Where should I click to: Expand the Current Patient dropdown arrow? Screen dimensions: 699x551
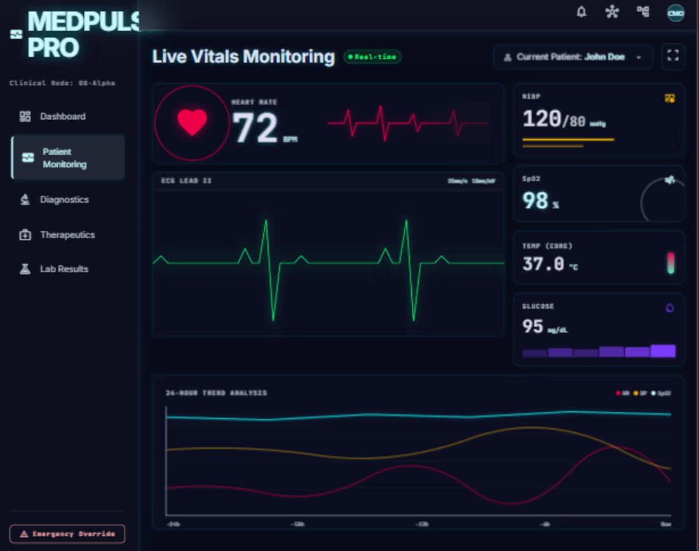[x=639, y=57]
